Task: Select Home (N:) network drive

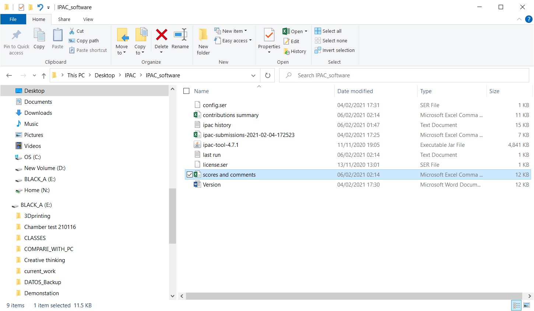Action: pos(37,190)
